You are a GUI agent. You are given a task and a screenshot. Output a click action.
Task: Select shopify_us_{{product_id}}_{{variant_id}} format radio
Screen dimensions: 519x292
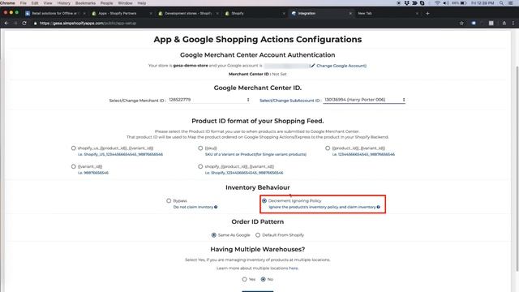(74, 148)
